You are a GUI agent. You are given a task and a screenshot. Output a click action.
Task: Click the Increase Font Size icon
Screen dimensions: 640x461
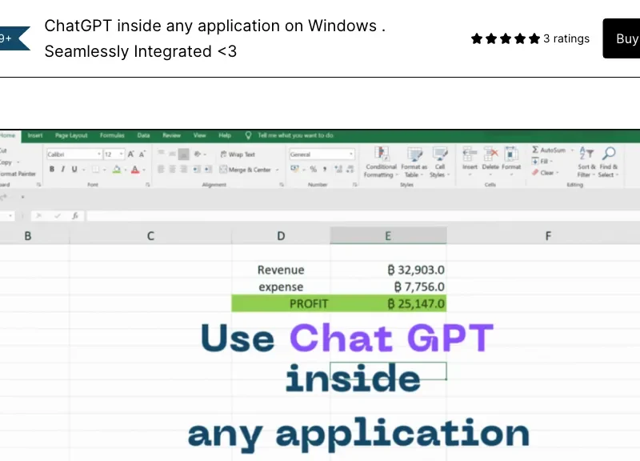pos(130,154)
